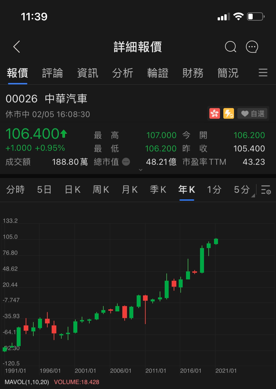Tap the status bar clock 11:39
This screenshot has height=389, width=276.
34,17
